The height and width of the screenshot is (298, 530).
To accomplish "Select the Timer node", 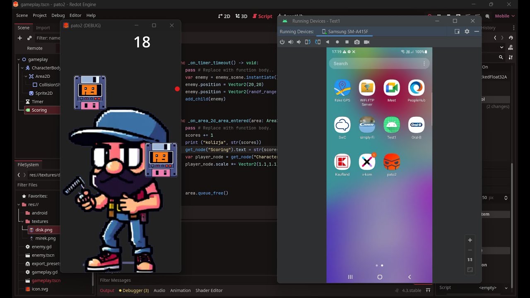I will [x=38, y=102].
